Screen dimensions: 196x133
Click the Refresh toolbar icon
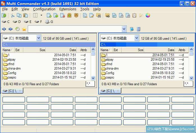(4, 15)
